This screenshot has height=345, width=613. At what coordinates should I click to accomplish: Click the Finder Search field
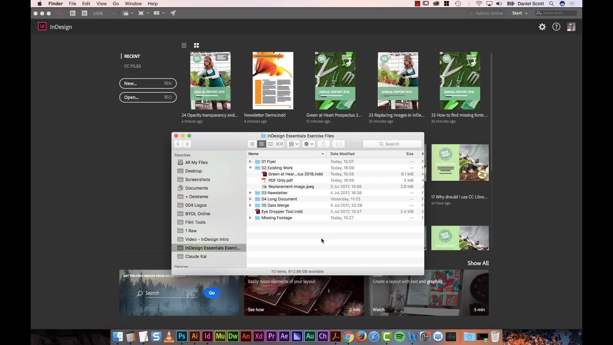[392, 144]
